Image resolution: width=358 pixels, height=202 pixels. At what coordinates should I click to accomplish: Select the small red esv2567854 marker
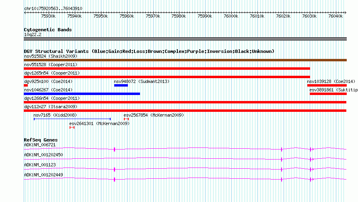126,119
